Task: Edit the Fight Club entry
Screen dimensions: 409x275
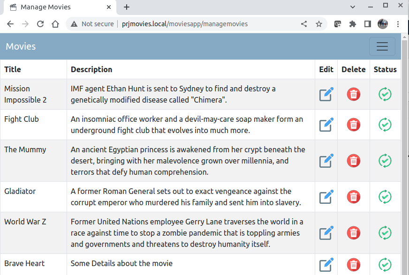Action: tap(326, 125)
